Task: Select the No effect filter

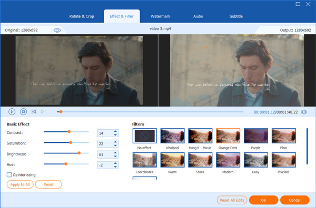Action: click(144, 136)
